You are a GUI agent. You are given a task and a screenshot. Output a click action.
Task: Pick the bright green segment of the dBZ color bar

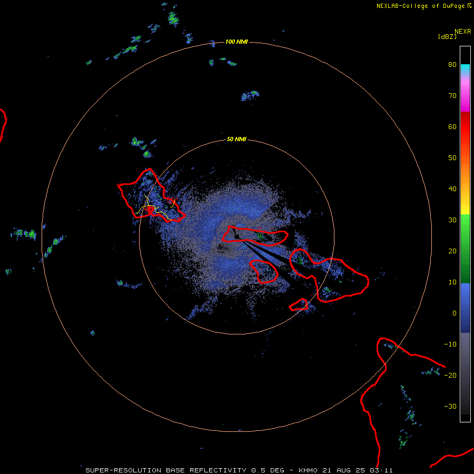(x=465, y=224)
